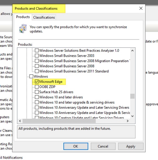The height and width of the screenshot is (160, 158).
Task: Enable the OOBE ZDP checkbox
Action: [37, 87]
